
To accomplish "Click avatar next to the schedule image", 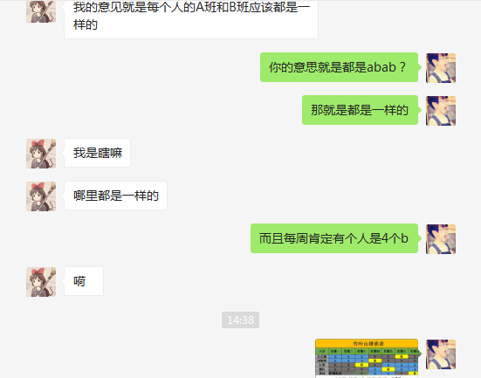I will (441, 354).
